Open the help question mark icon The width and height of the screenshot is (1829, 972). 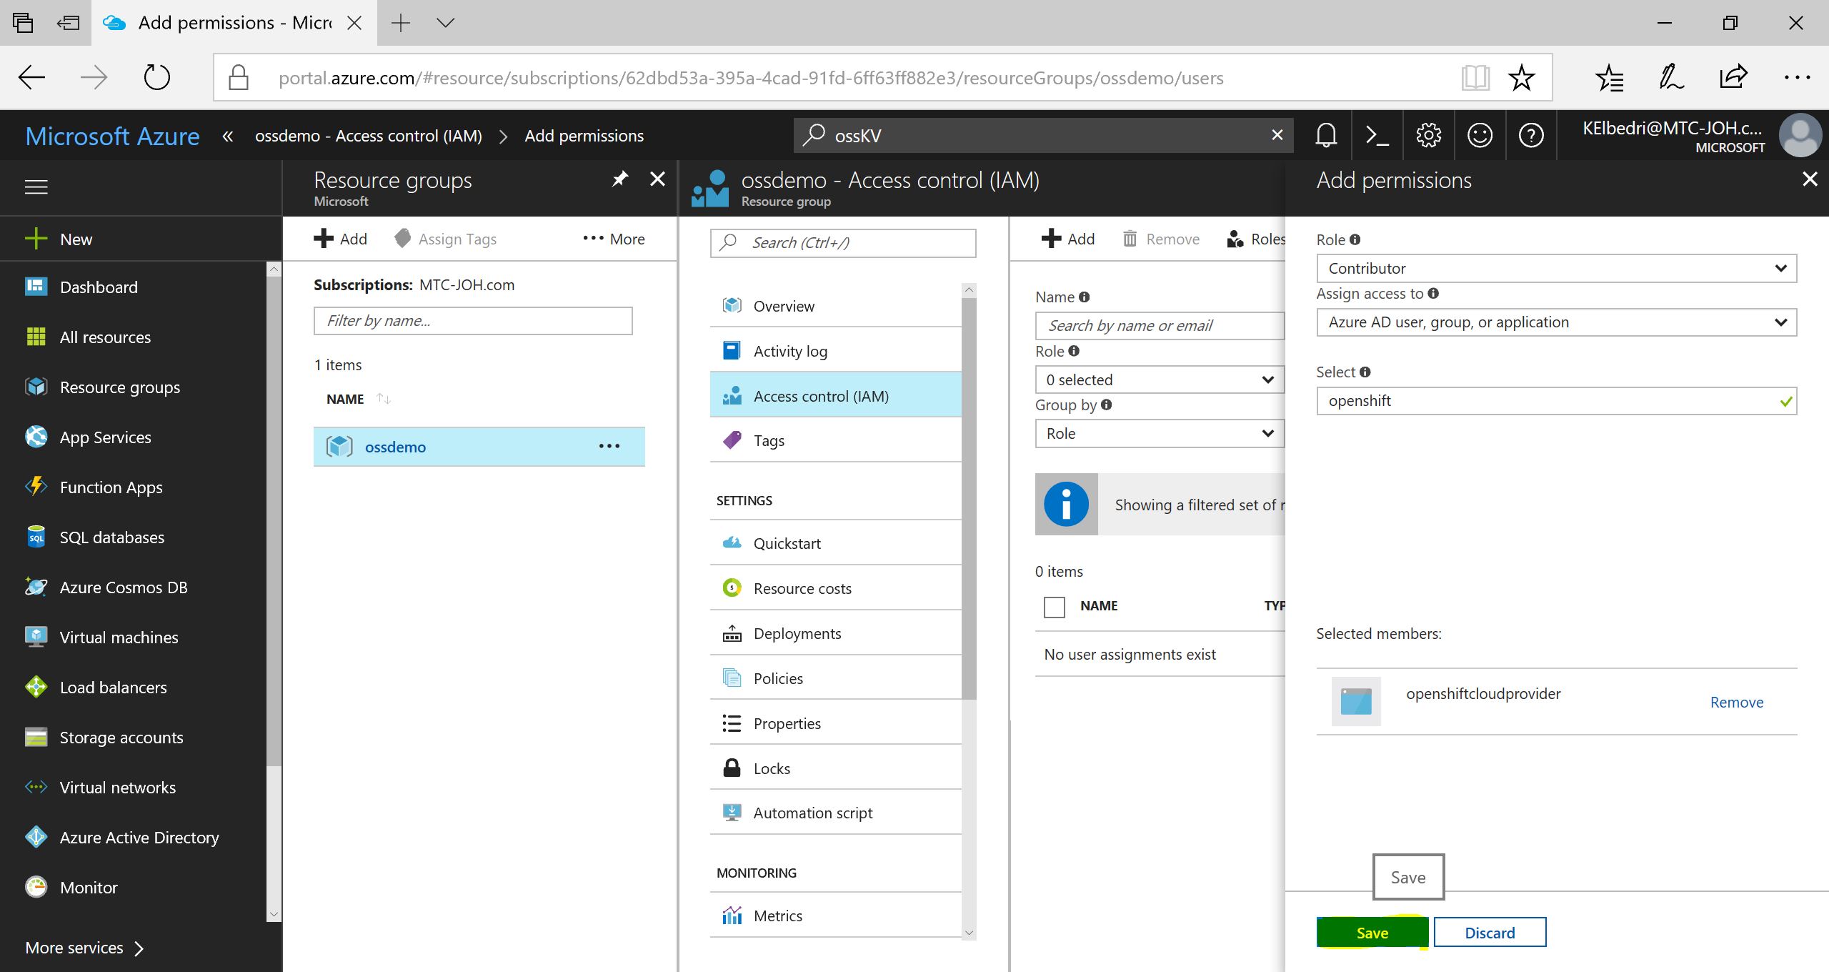(x=1531, y=135)
